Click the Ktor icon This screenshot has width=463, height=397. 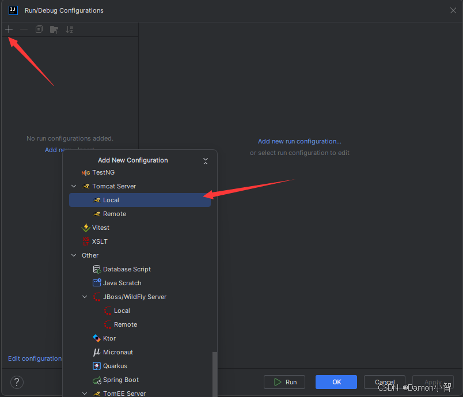(97, 338)
